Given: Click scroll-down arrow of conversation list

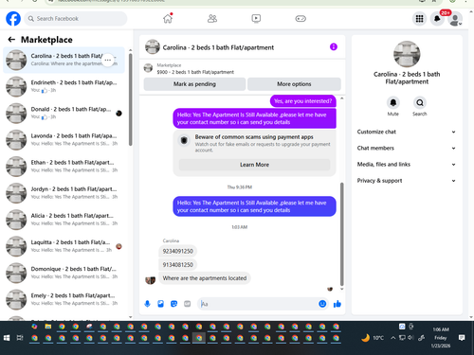Looking at the screenshot, I should 131,317.
